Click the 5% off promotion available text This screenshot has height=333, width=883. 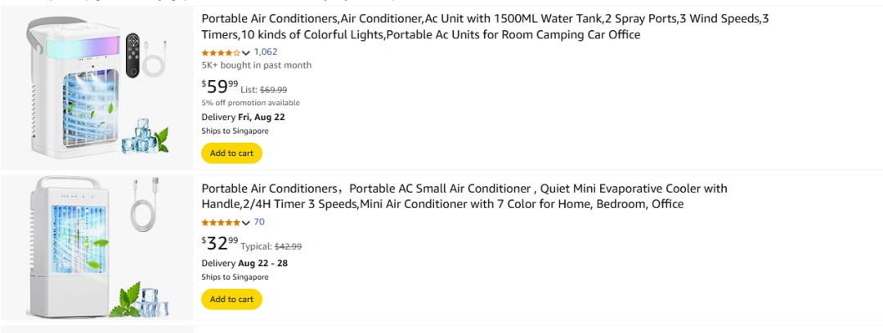(x=251, y=103)
